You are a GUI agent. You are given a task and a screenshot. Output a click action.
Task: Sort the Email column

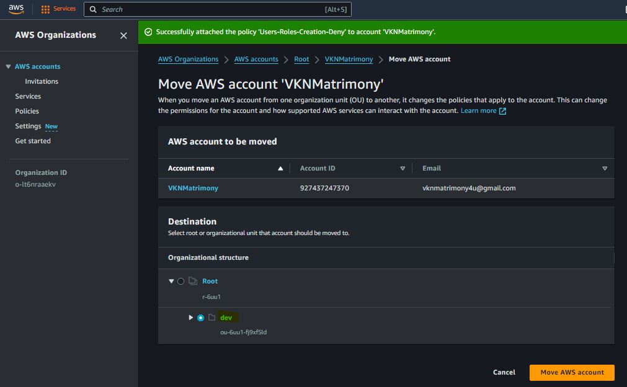[605, 169]
